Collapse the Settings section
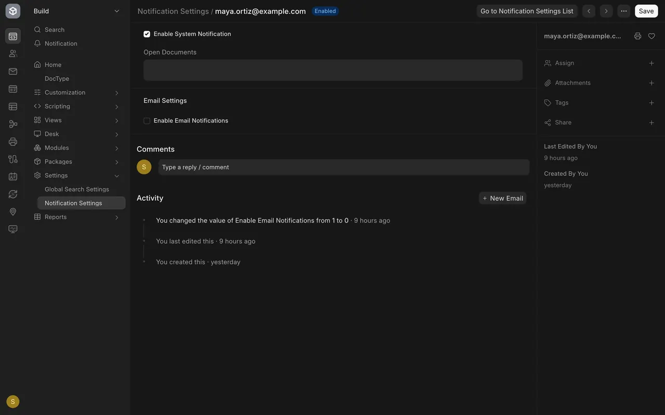This screenshot has width=665, height=415. coord(117,176)
